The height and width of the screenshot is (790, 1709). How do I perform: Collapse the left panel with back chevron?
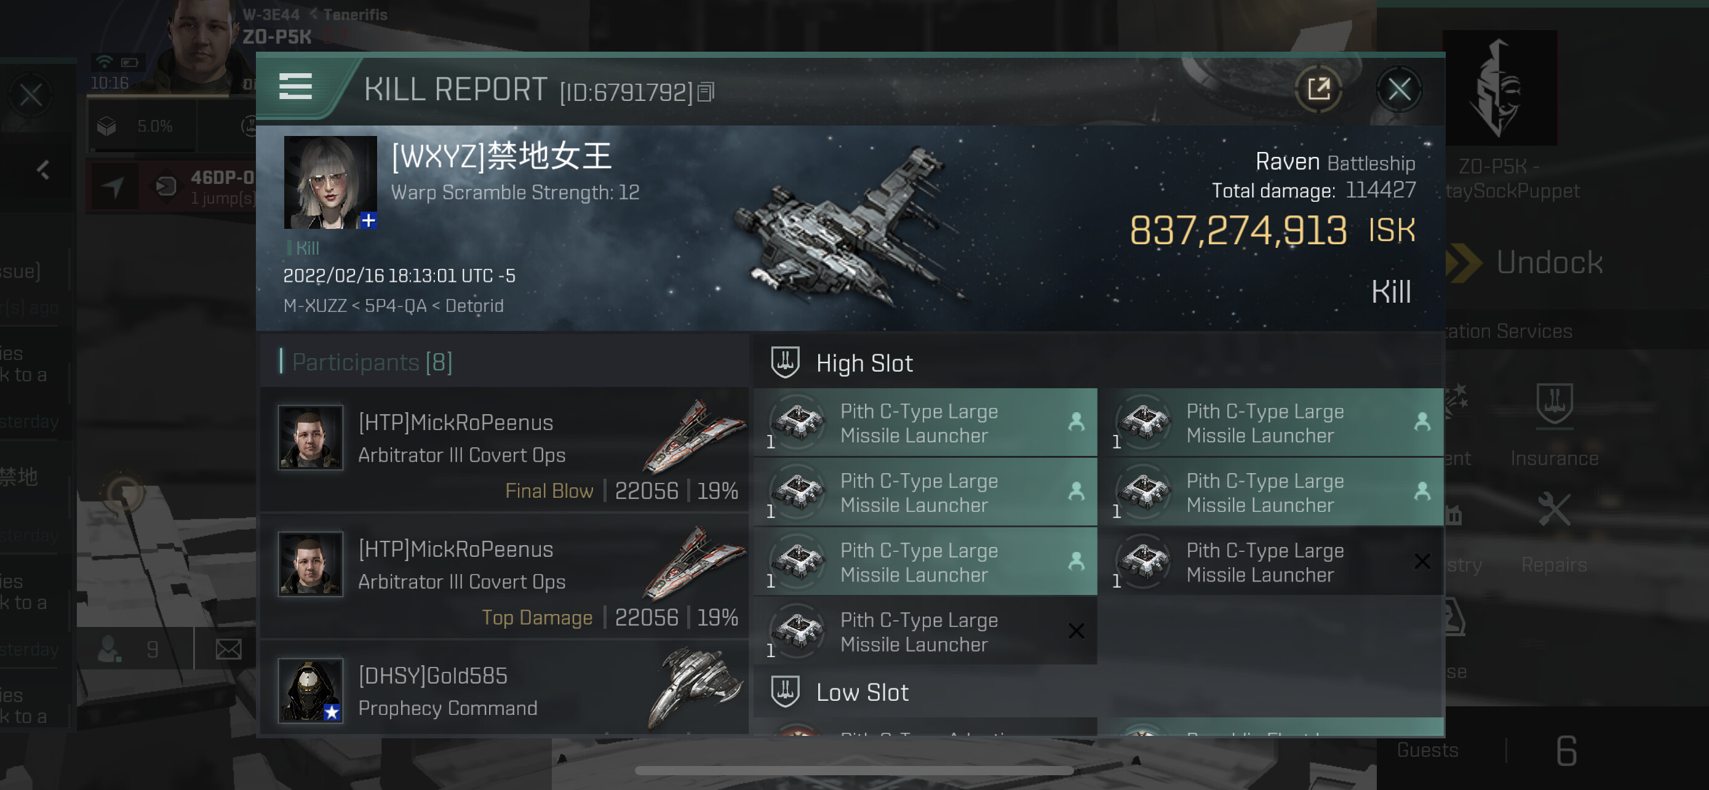pyautogui.click(x=43, y=170)
